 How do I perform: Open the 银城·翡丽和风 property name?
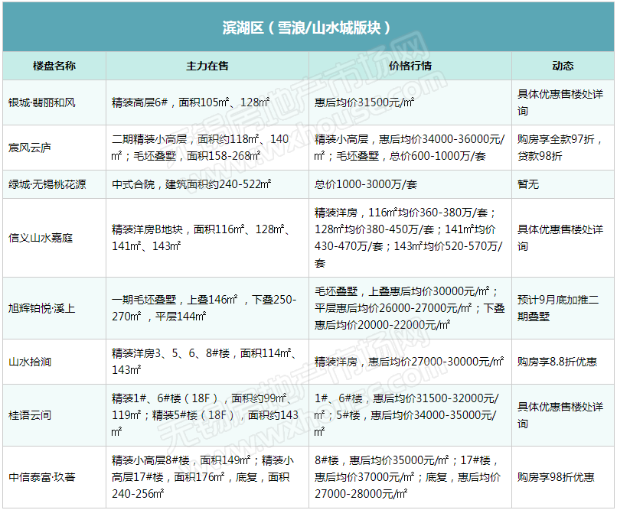pyautogui.click(x=42, y=102)
